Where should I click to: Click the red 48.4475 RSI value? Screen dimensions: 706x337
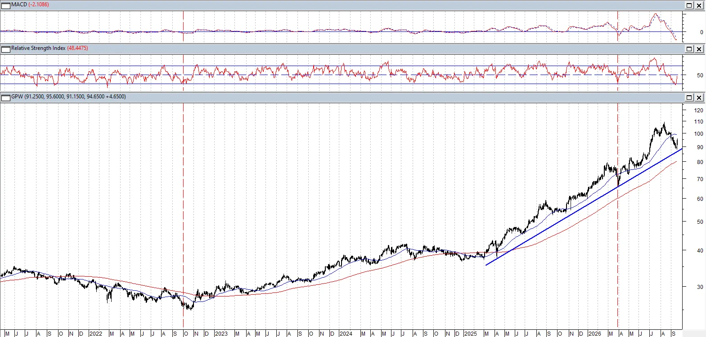pyautogui.click(x=77, y=48)
